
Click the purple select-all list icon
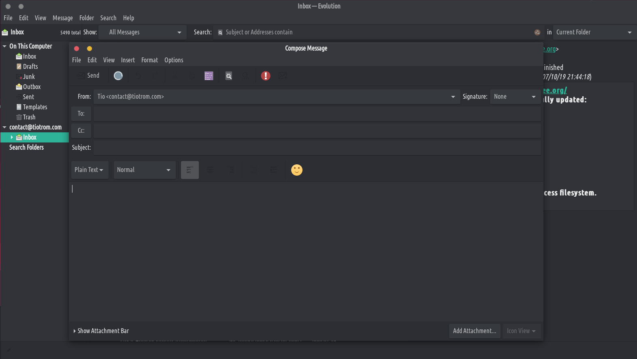tap(209, 76)
